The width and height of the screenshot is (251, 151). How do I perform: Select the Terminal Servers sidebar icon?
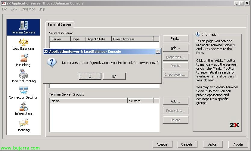[23, 25]
